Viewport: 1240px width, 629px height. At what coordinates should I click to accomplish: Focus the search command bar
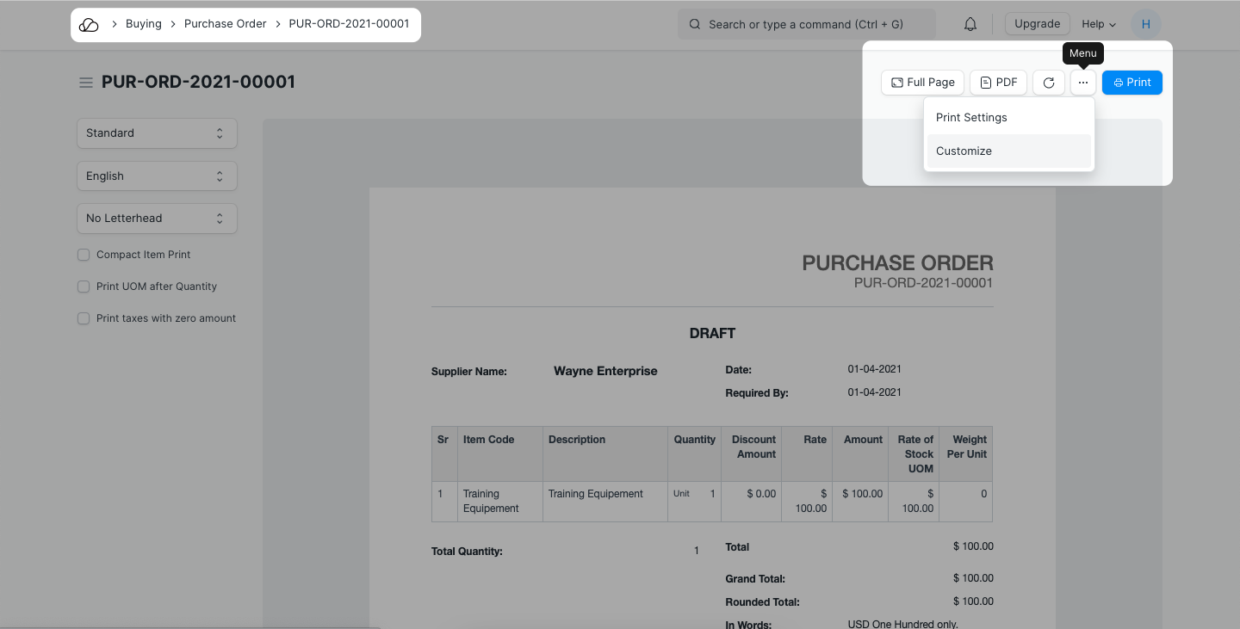tap(806, 24)
